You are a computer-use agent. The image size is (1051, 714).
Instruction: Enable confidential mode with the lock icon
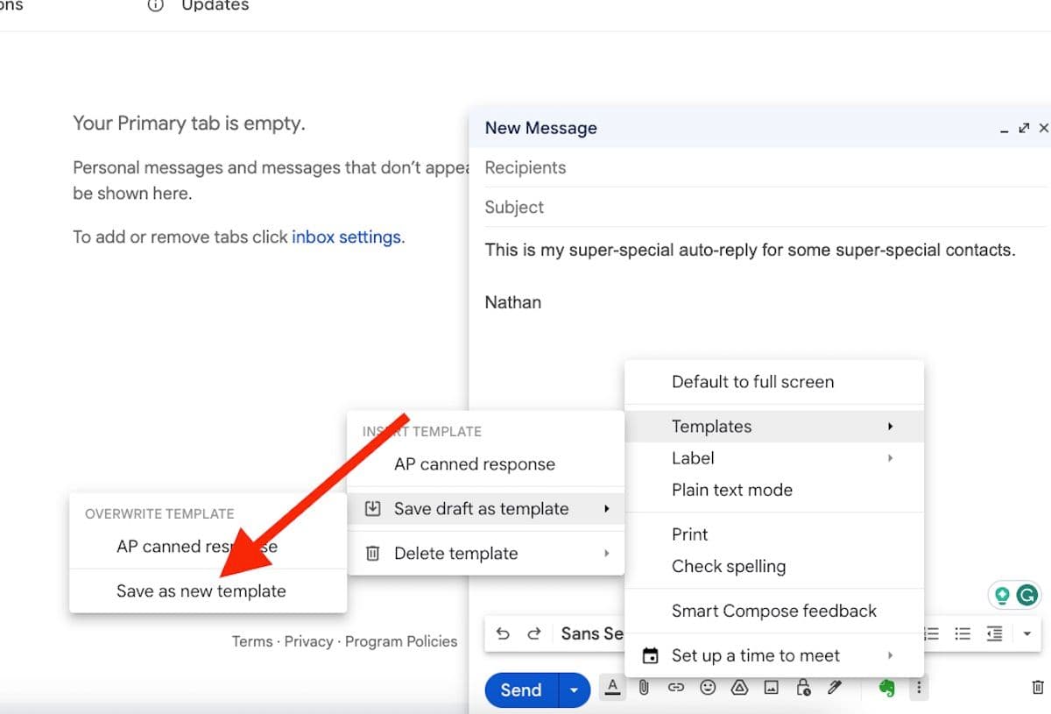pyautogui.click(x=802, y=688)
